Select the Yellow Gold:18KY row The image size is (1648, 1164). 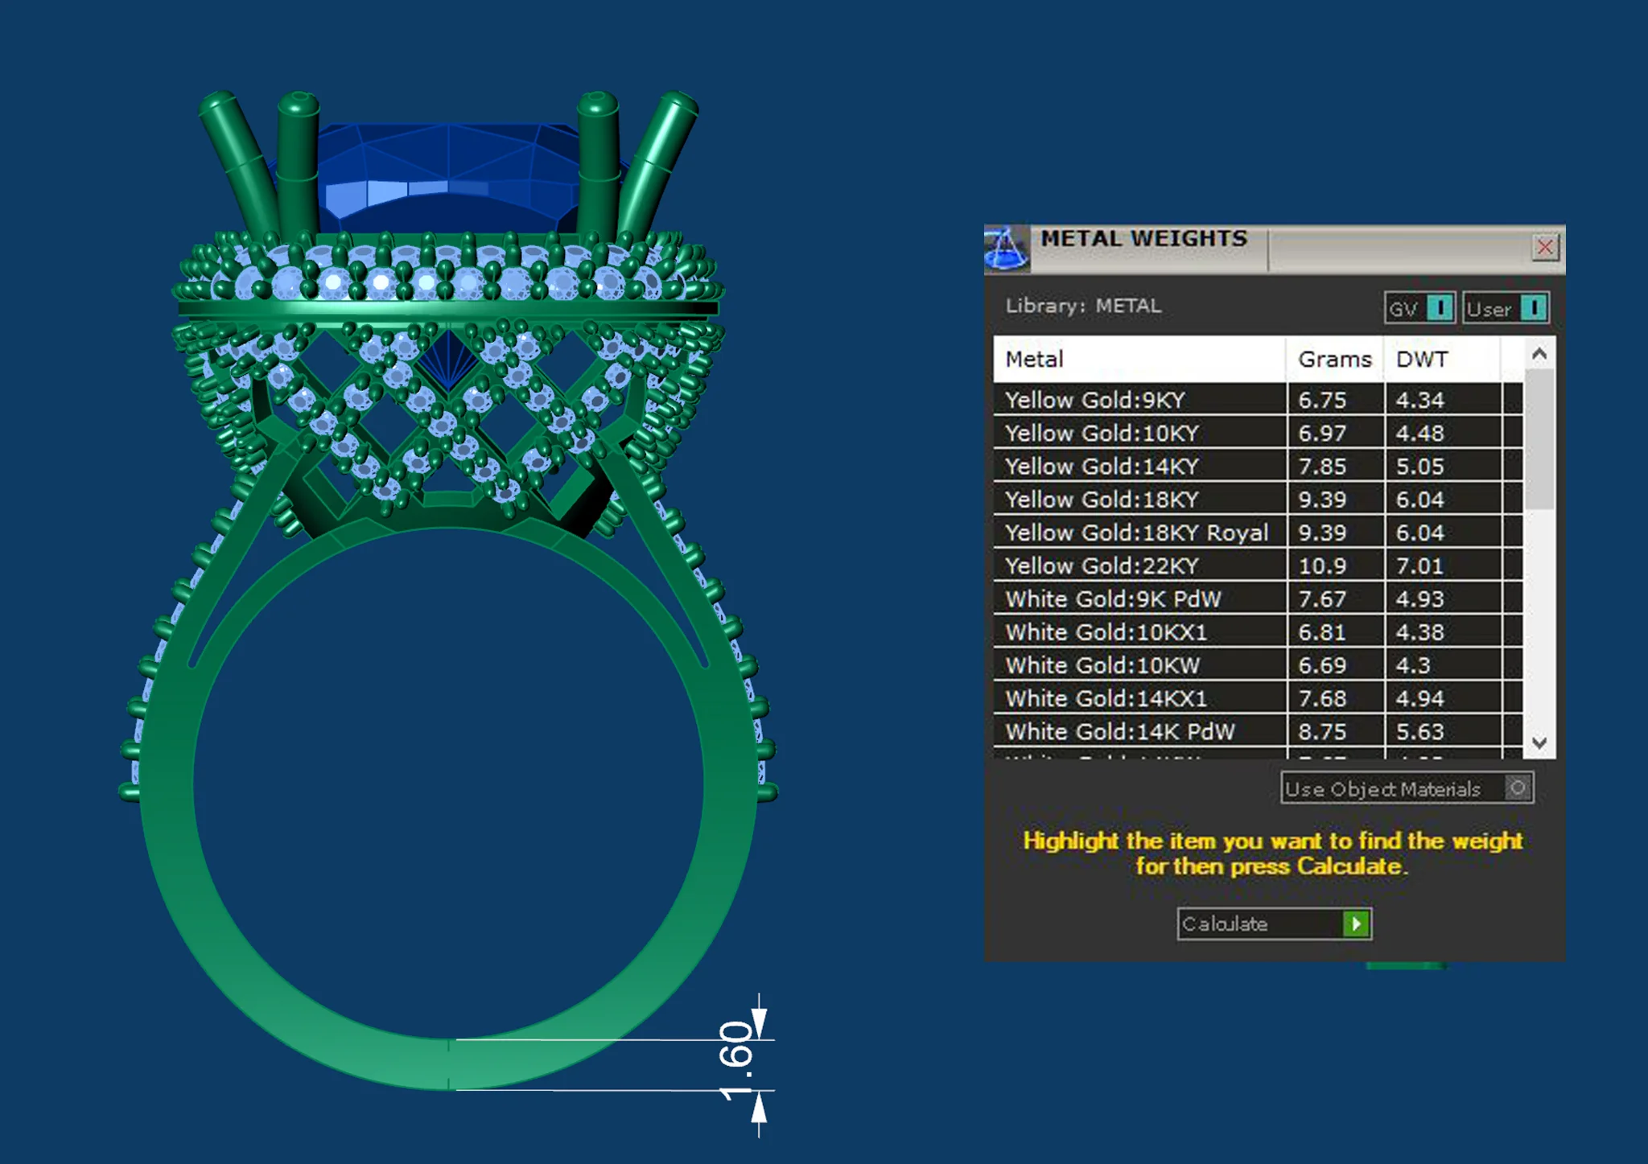click(1258, 500)
